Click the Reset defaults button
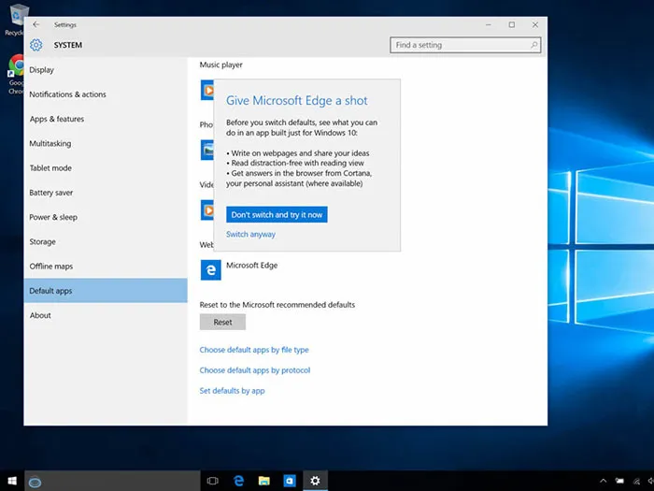 point(222,322)
